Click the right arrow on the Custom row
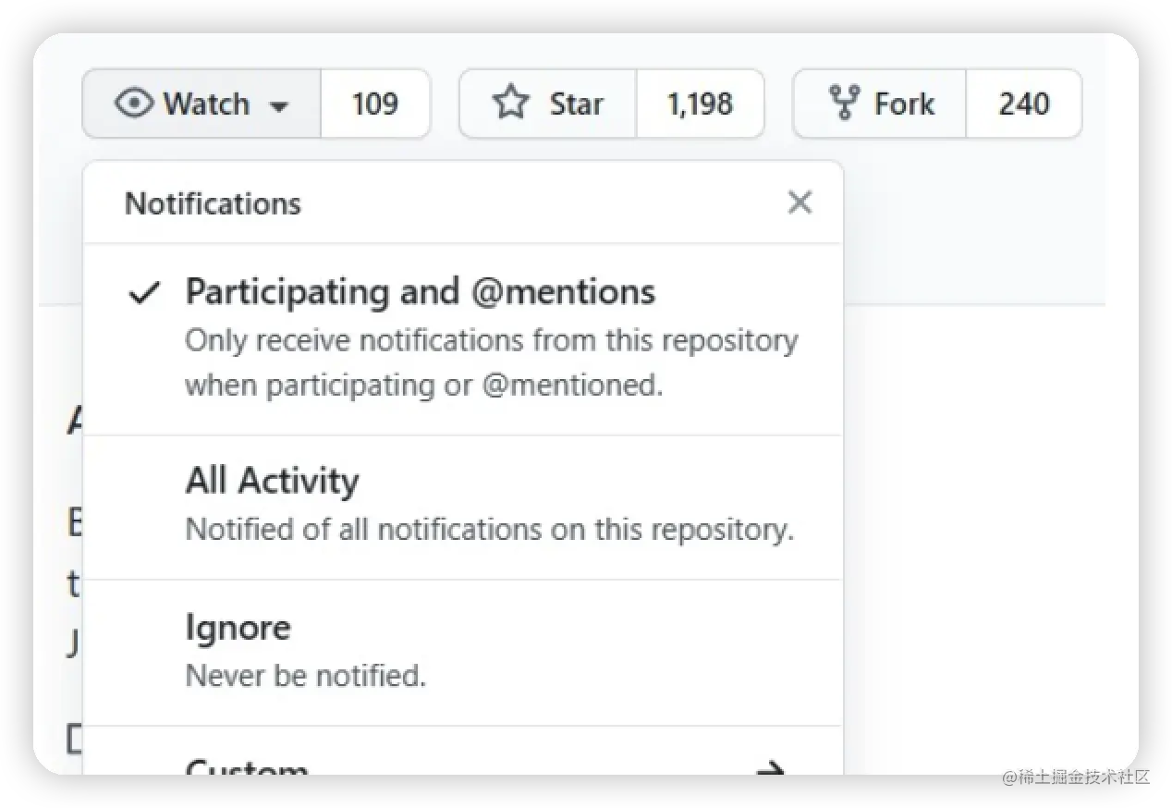Viewport: 1172px width, 808px height. point(770,767)
